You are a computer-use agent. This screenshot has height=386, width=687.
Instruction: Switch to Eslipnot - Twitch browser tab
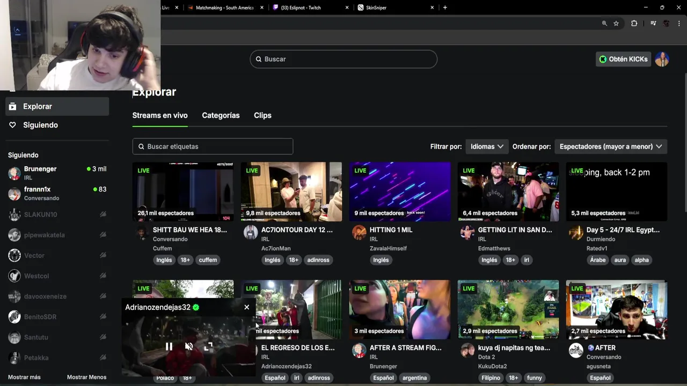pyautogui.click(x=309, y=8)
